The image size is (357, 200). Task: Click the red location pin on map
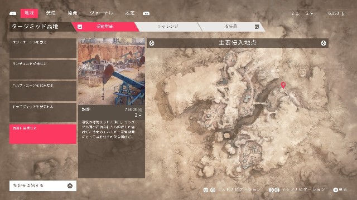coord(283,85)
